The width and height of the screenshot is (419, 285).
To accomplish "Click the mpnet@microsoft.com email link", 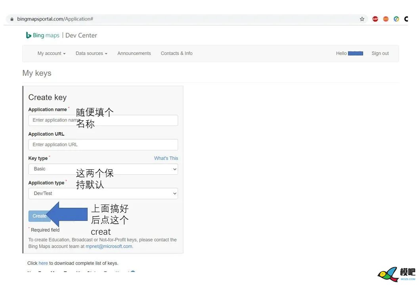I will pyautogui.click(x=109, y=246).
